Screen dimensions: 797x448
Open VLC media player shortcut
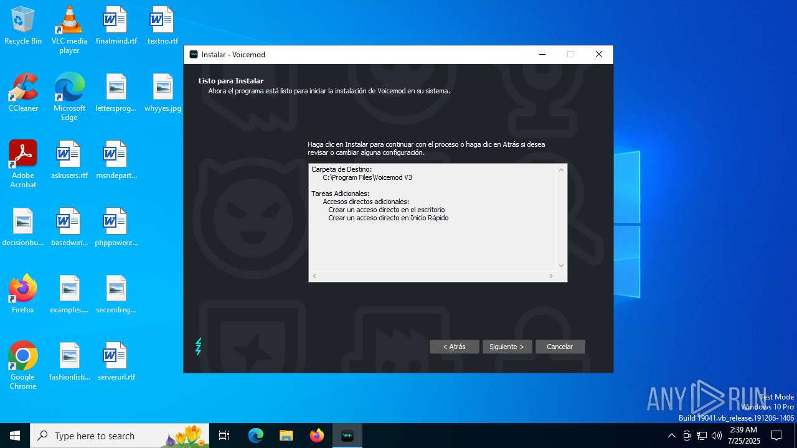tap(69, 30)
